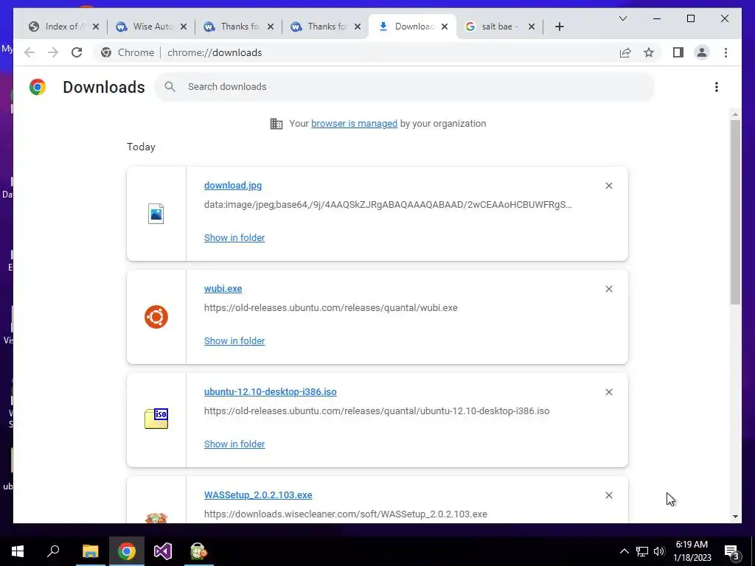Click the search magnifier icon in Downloads

pyautogui.click(x=170, y=87)
